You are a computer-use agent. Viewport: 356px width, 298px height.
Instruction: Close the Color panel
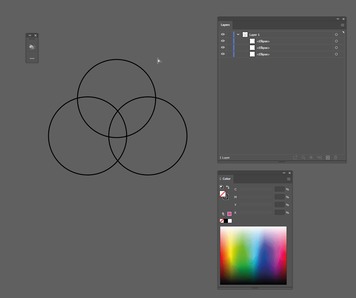pyautogui.click(x=290, y=173)
